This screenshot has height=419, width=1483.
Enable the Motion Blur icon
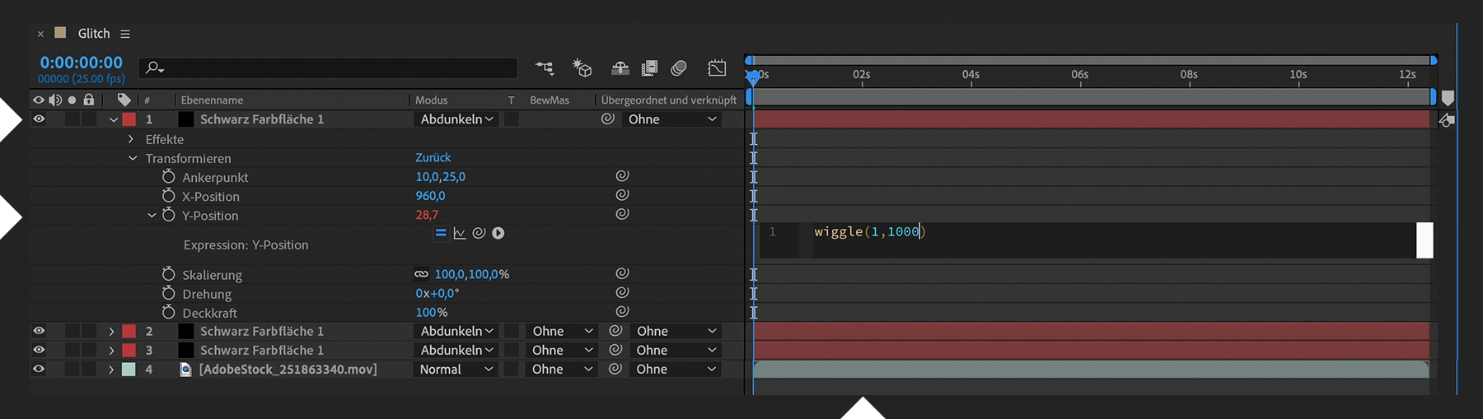(679, 68)
